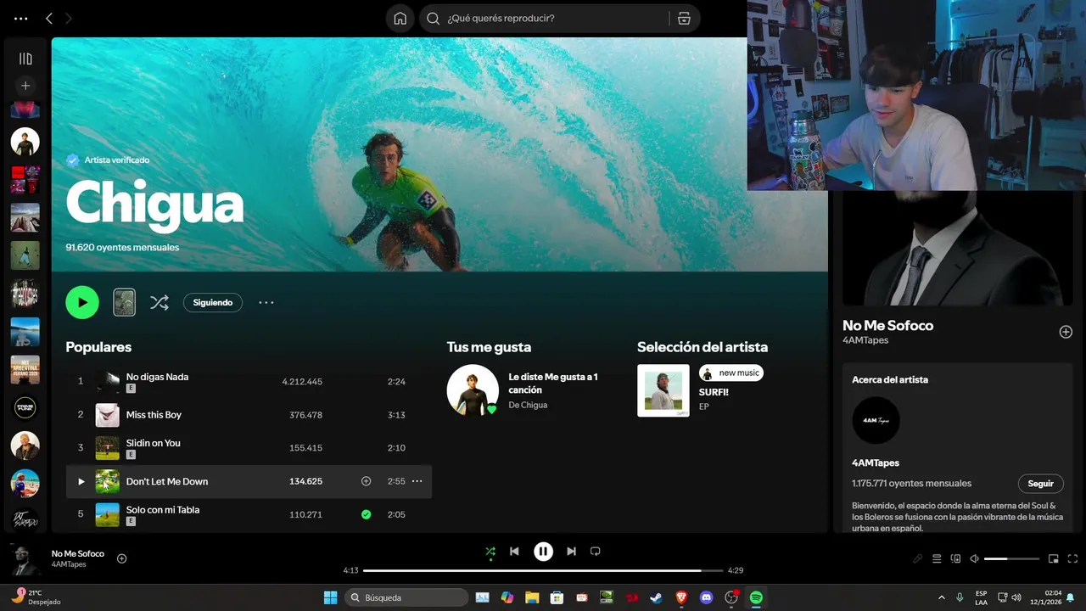Go to the Spotify home page
The width and height of the screenshot is (1086, 611).
tap(400, 19)
